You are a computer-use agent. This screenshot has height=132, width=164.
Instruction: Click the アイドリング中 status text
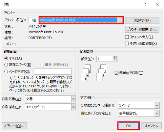(37, 26)
